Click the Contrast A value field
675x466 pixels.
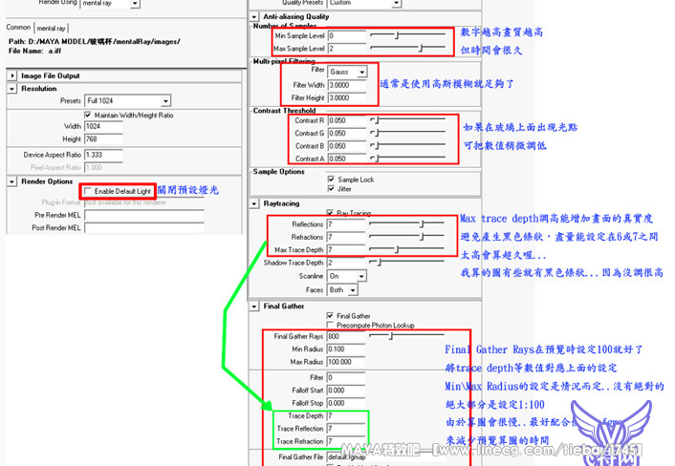tap(347, 159)
